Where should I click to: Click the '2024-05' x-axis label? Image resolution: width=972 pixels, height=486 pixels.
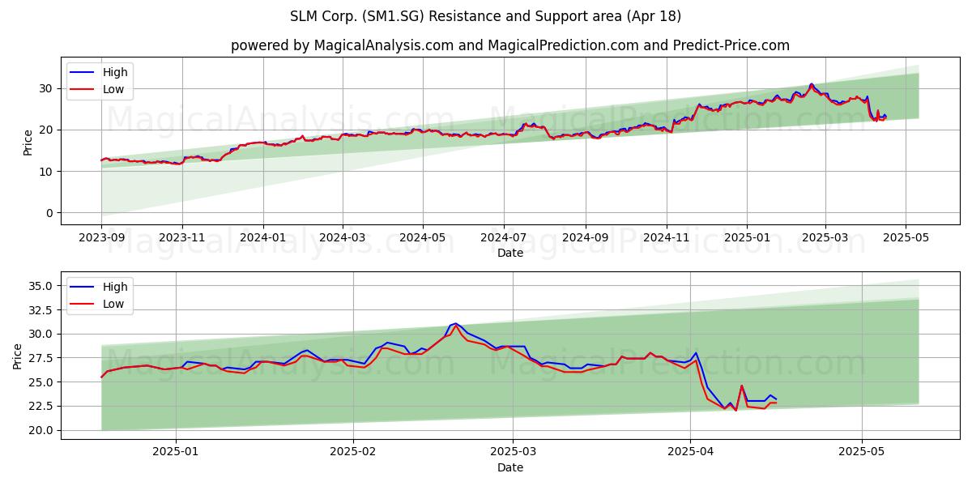point(424,239)
